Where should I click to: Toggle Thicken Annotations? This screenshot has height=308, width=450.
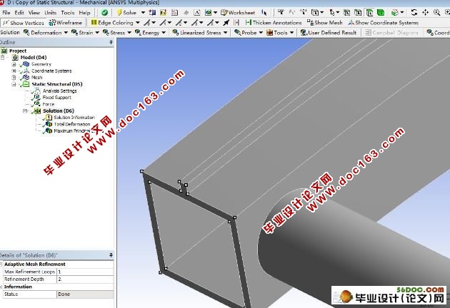click(274, 23)
